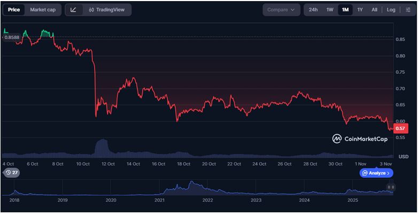This screenshot has height=215, width=419.
Task: Toggle the Log scale option
Action: (391, 10)
